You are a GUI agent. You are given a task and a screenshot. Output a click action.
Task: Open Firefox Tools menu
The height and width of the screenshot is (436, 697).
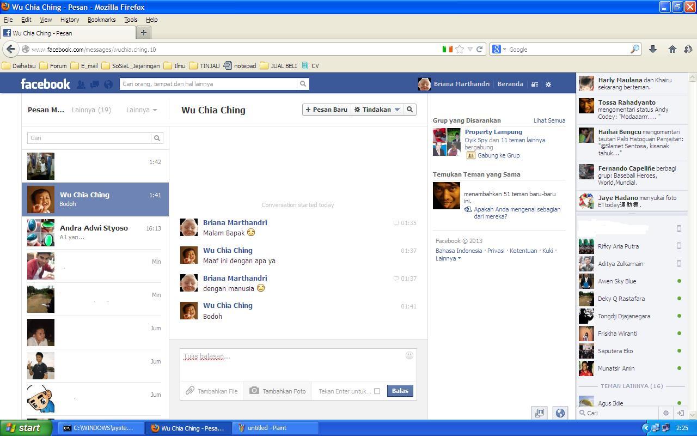[x=131, y=20]
